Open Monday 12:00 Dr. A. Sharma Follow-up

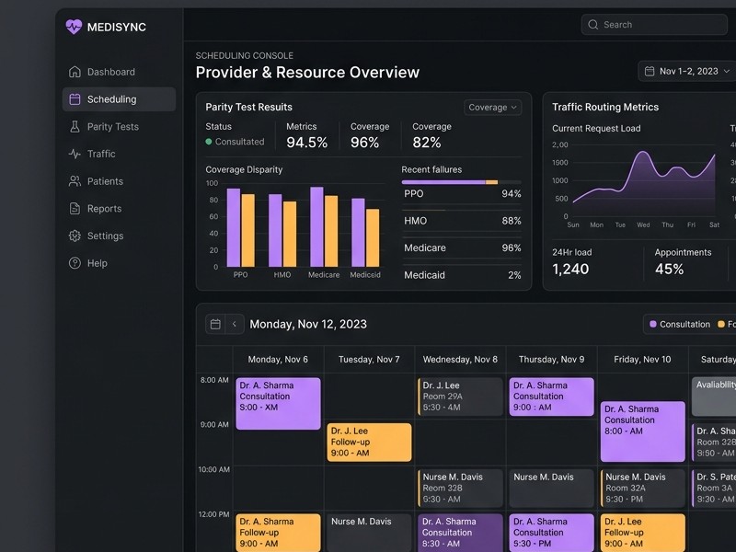pos(279,533)
